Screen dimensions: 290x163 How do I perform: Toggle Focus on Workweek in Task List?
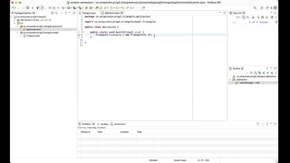pos(253,17)
